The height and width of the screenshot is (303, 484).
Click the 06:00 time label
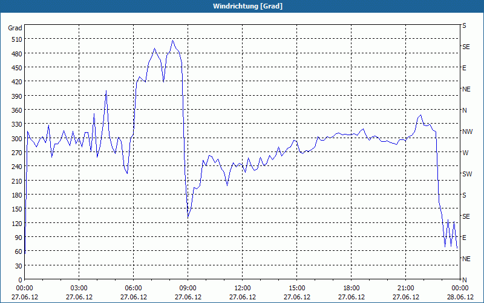click(133, 288)
